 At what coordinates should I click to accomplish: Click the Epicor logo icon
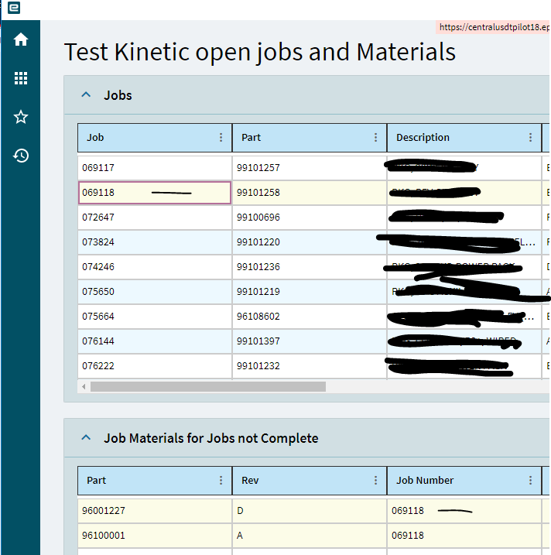point(13,9)
